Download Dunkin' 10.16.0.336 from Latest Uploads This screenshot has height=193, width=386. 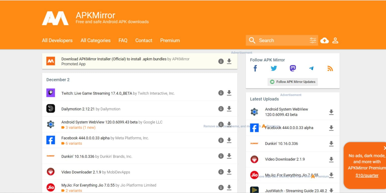tap(331, 143)
